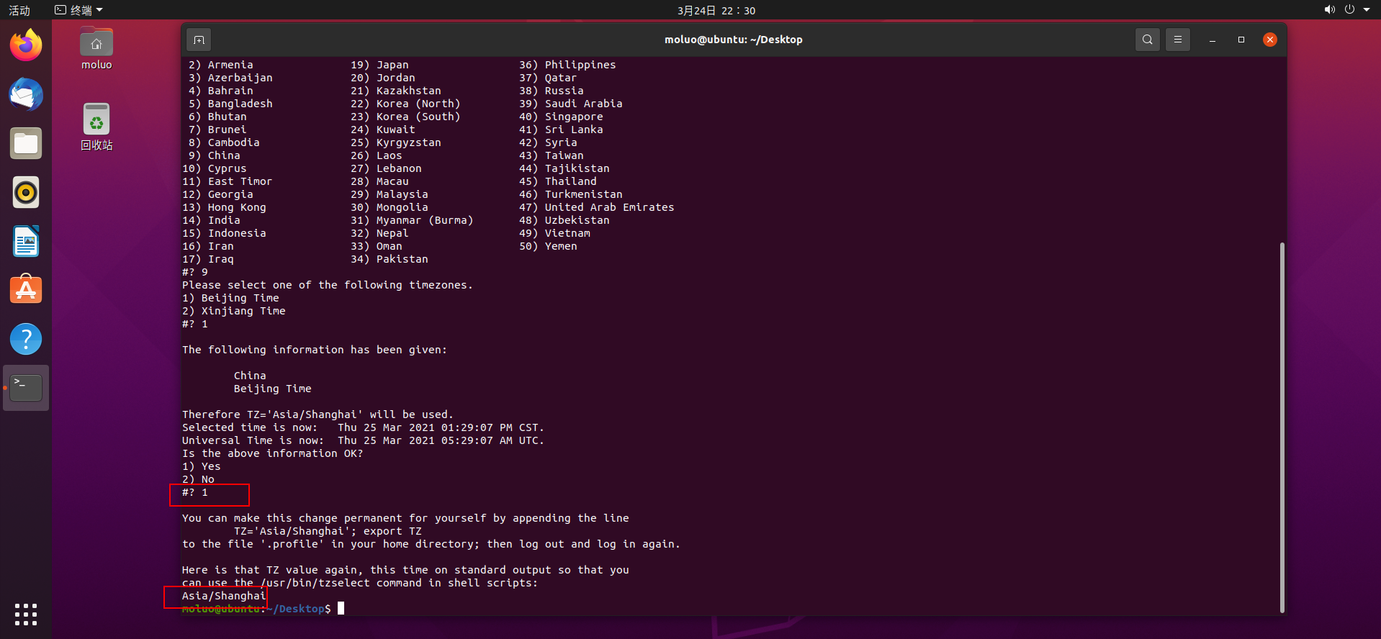Open a new terminal tab

[199, 40]
